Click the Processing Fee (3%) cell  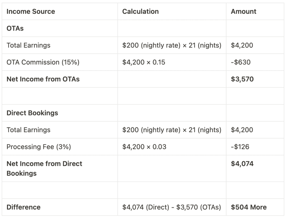pyautogui.click(x=39, y=147)
